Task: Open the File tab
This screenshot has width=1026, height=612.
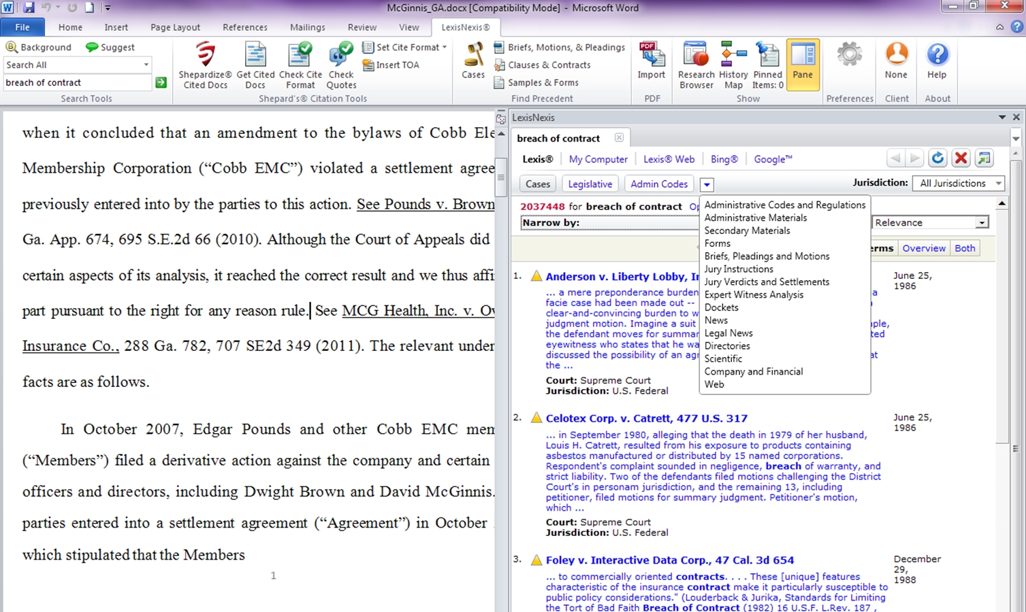Action: (x=22, y=27)
